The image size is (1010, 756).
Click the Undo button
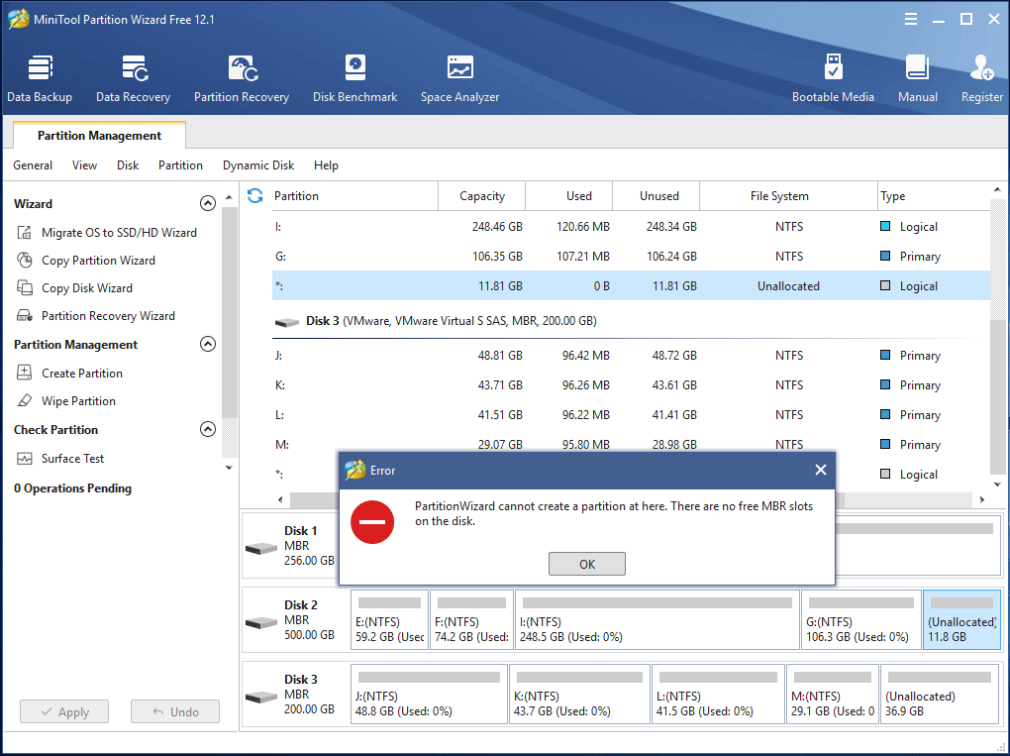pyautogui.click(x=174, y=711)
